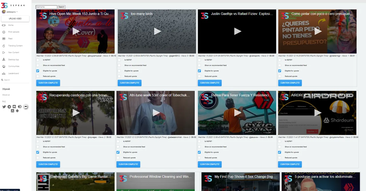The height and width of the screenshot is (191, 366).
Task: Open the Twitter icon link
Action: (x=4, y=107)
